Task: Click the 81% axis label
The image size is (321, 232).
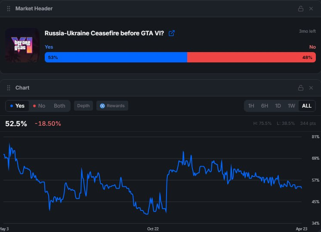Action: pyautogui.click(x=315, y=137)
